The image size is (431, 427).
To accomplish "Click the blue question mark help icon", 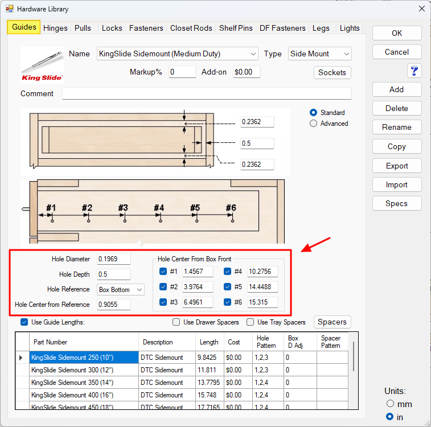I will coord(414,71).
